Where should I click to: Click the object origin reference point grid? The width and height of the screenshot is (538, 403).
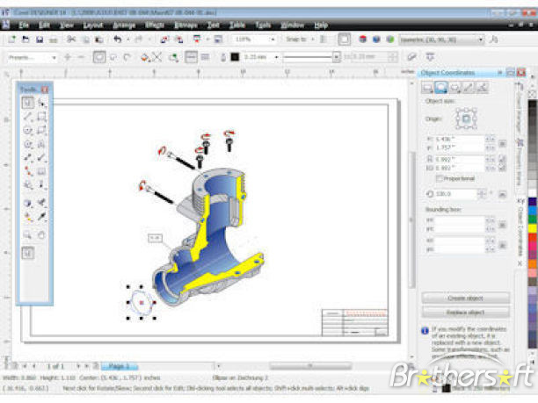466,118
